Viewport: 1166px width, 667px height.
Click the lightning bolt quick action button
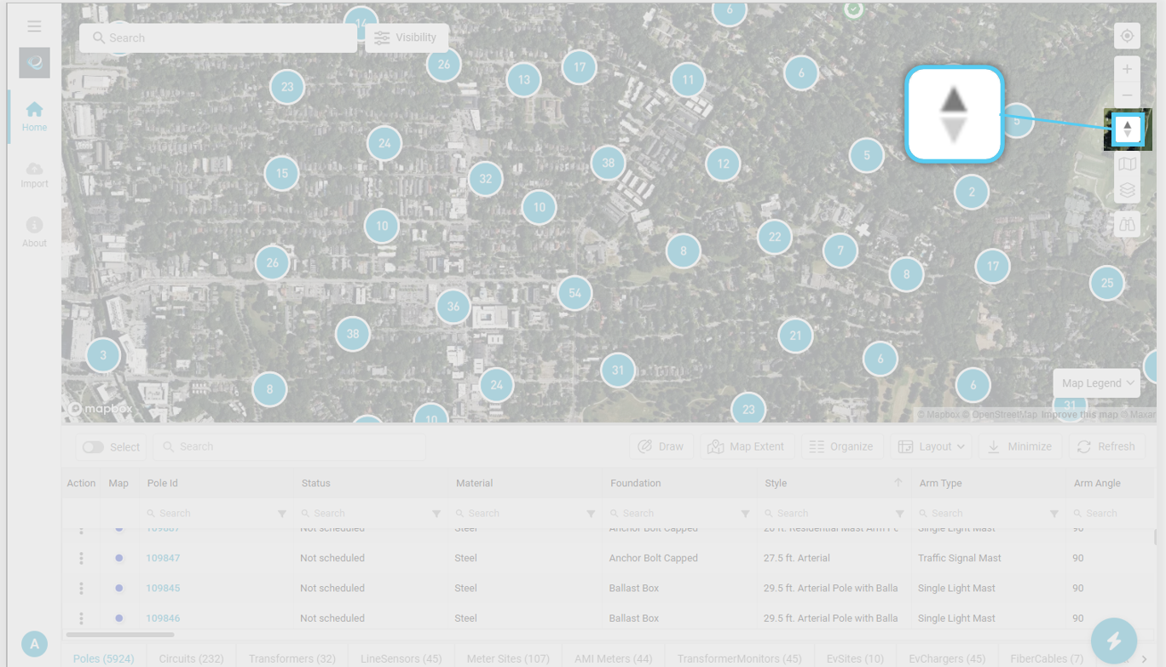coord(1114,641)
